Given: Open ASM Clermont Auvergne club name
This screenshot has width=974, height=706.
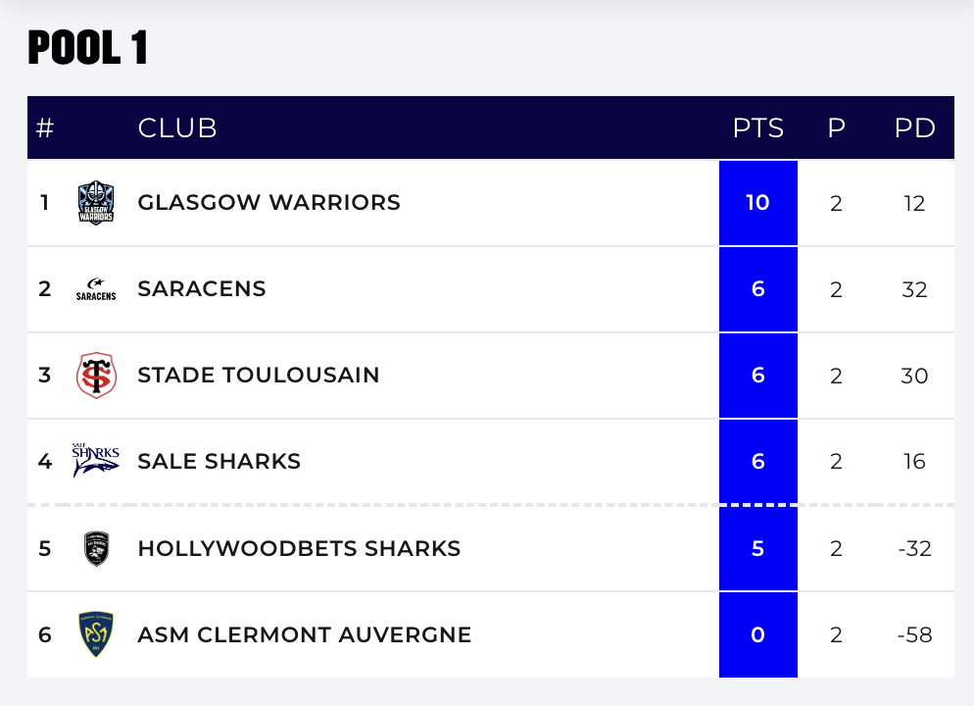Looking at the screenshot, I should [305, 634].
